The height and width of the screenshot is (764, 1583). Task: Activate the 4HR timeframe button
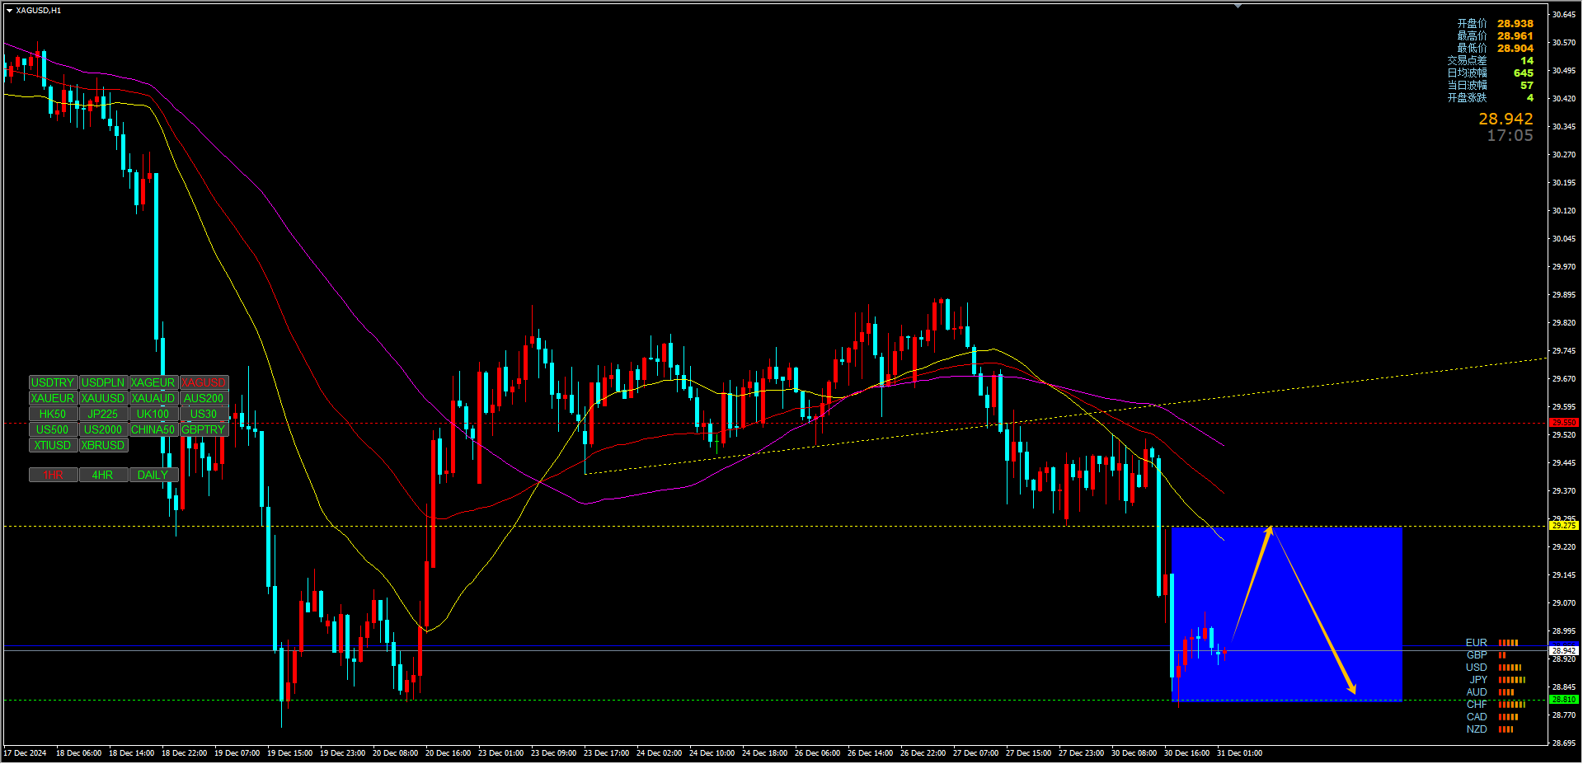click(x=103, y=476)
